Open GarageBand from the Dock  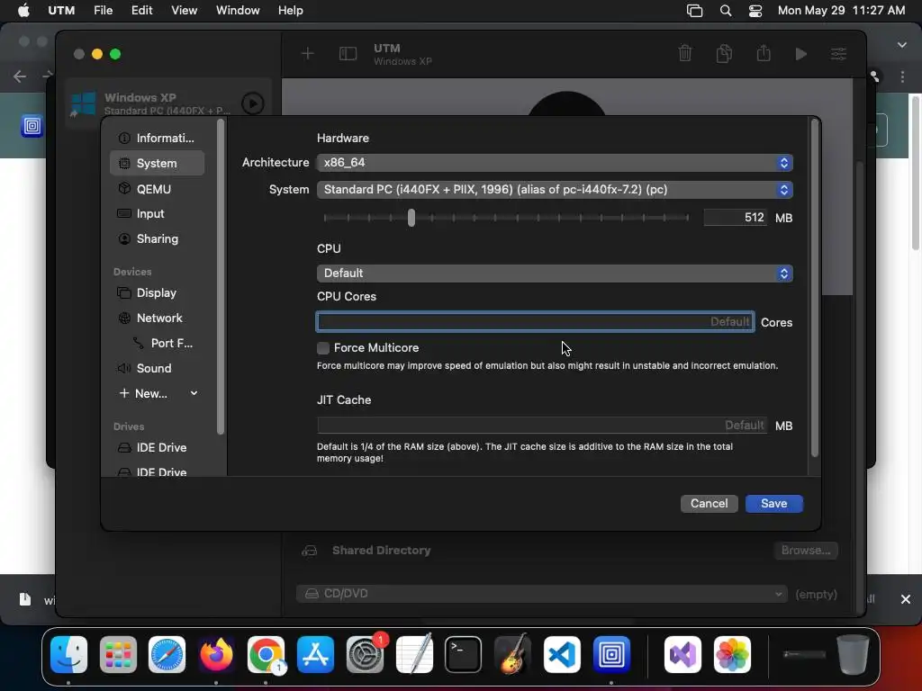coord(512,654)
